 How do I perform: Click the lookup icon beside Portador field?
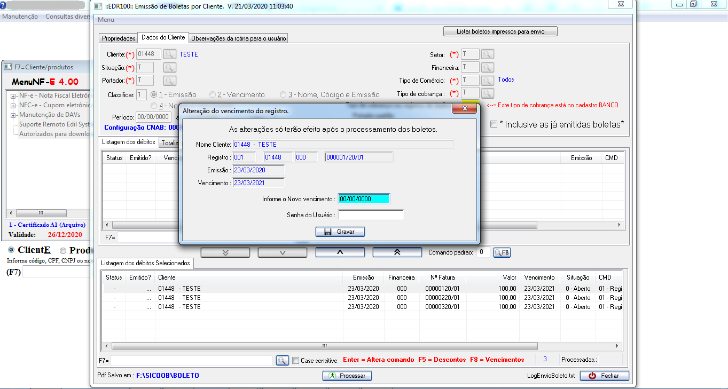pos(169,81)
